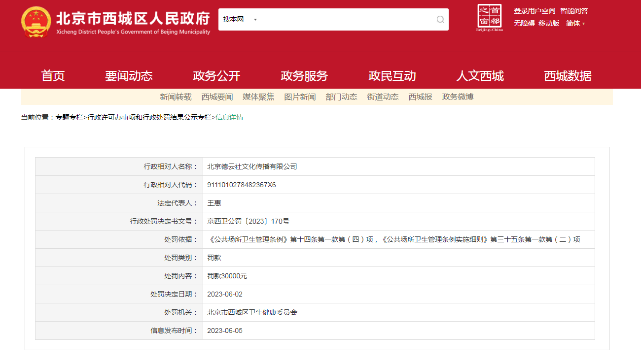This screenshot has width=641, height=364.
Task: Click the national emblem logo
Action: point(36,22)
